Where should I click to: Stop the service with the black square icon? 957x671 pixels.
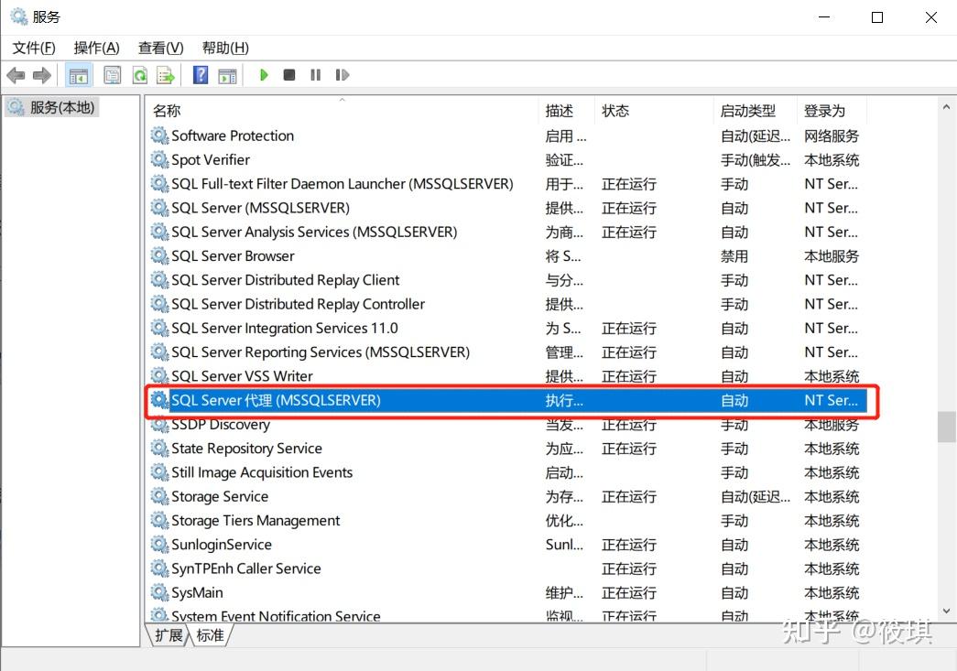288,74
